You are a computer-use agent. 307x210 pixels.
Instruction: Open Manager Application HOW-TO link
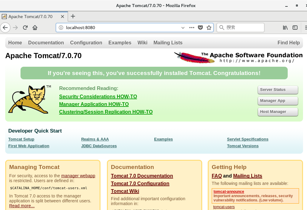coord(94,104)
